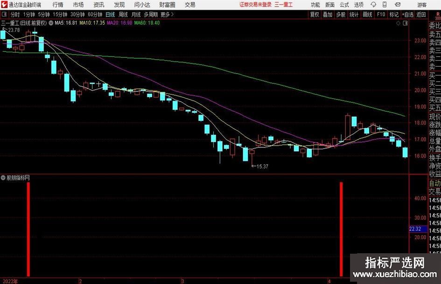
Task: Open the 发现 menu
Action: [x=119, y=5]
